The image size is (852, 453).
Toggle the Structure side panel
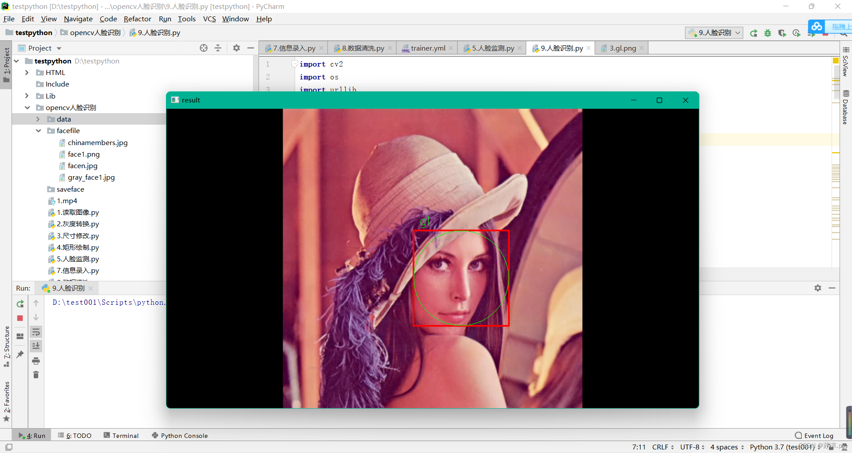point(7,346)
